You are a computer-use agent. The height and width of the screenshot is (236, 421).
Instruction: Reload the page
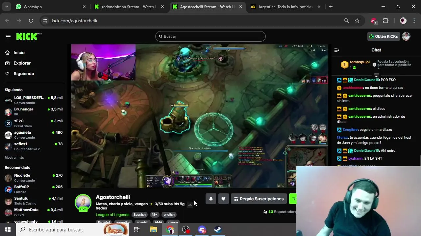(x=31, y=21)
